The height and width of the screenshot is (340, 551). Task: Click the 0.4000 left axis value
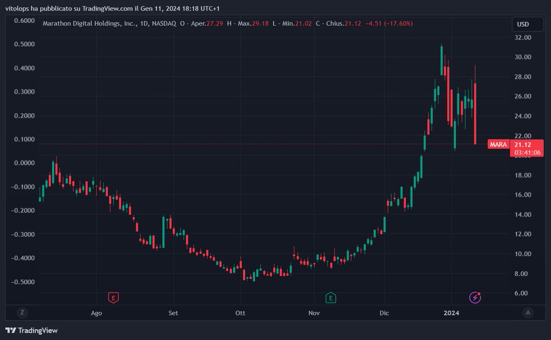[24, 68]
